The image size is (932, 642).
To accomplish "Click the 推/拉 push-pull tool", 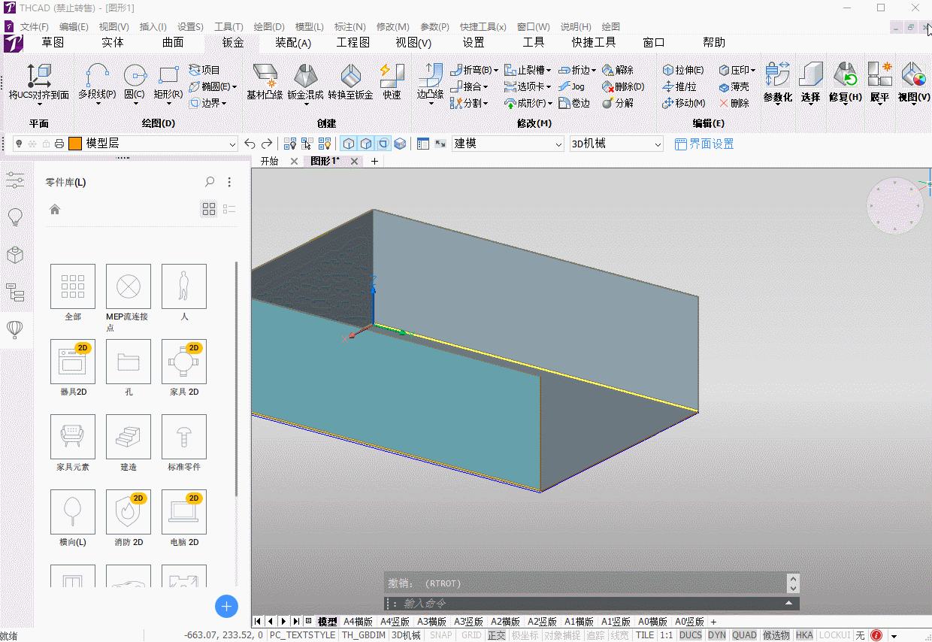I will coord(679,86).
